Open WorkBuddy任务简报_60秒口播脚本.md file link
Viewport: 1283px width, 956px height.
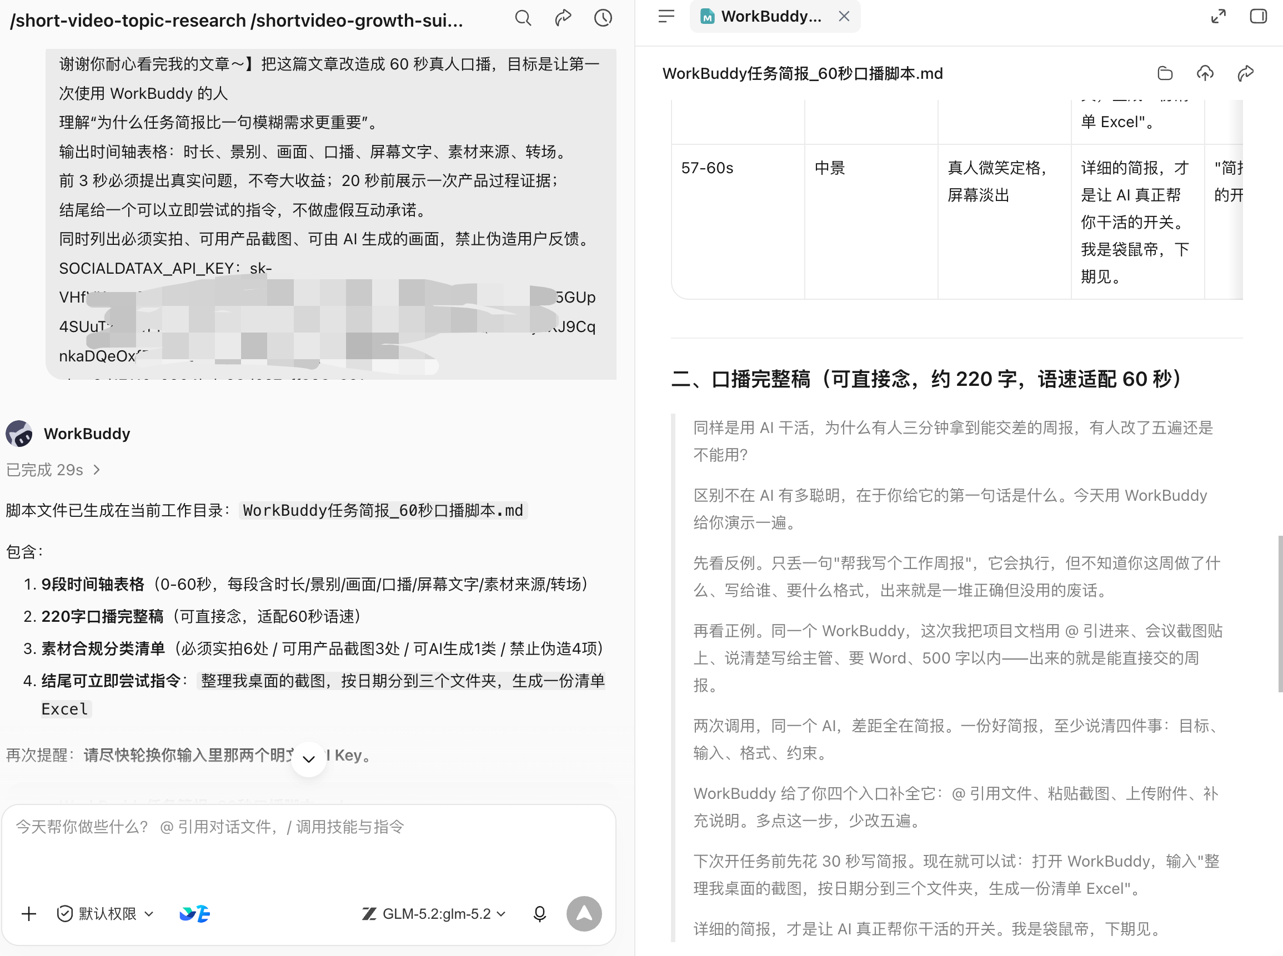click(x=383, y=510)
